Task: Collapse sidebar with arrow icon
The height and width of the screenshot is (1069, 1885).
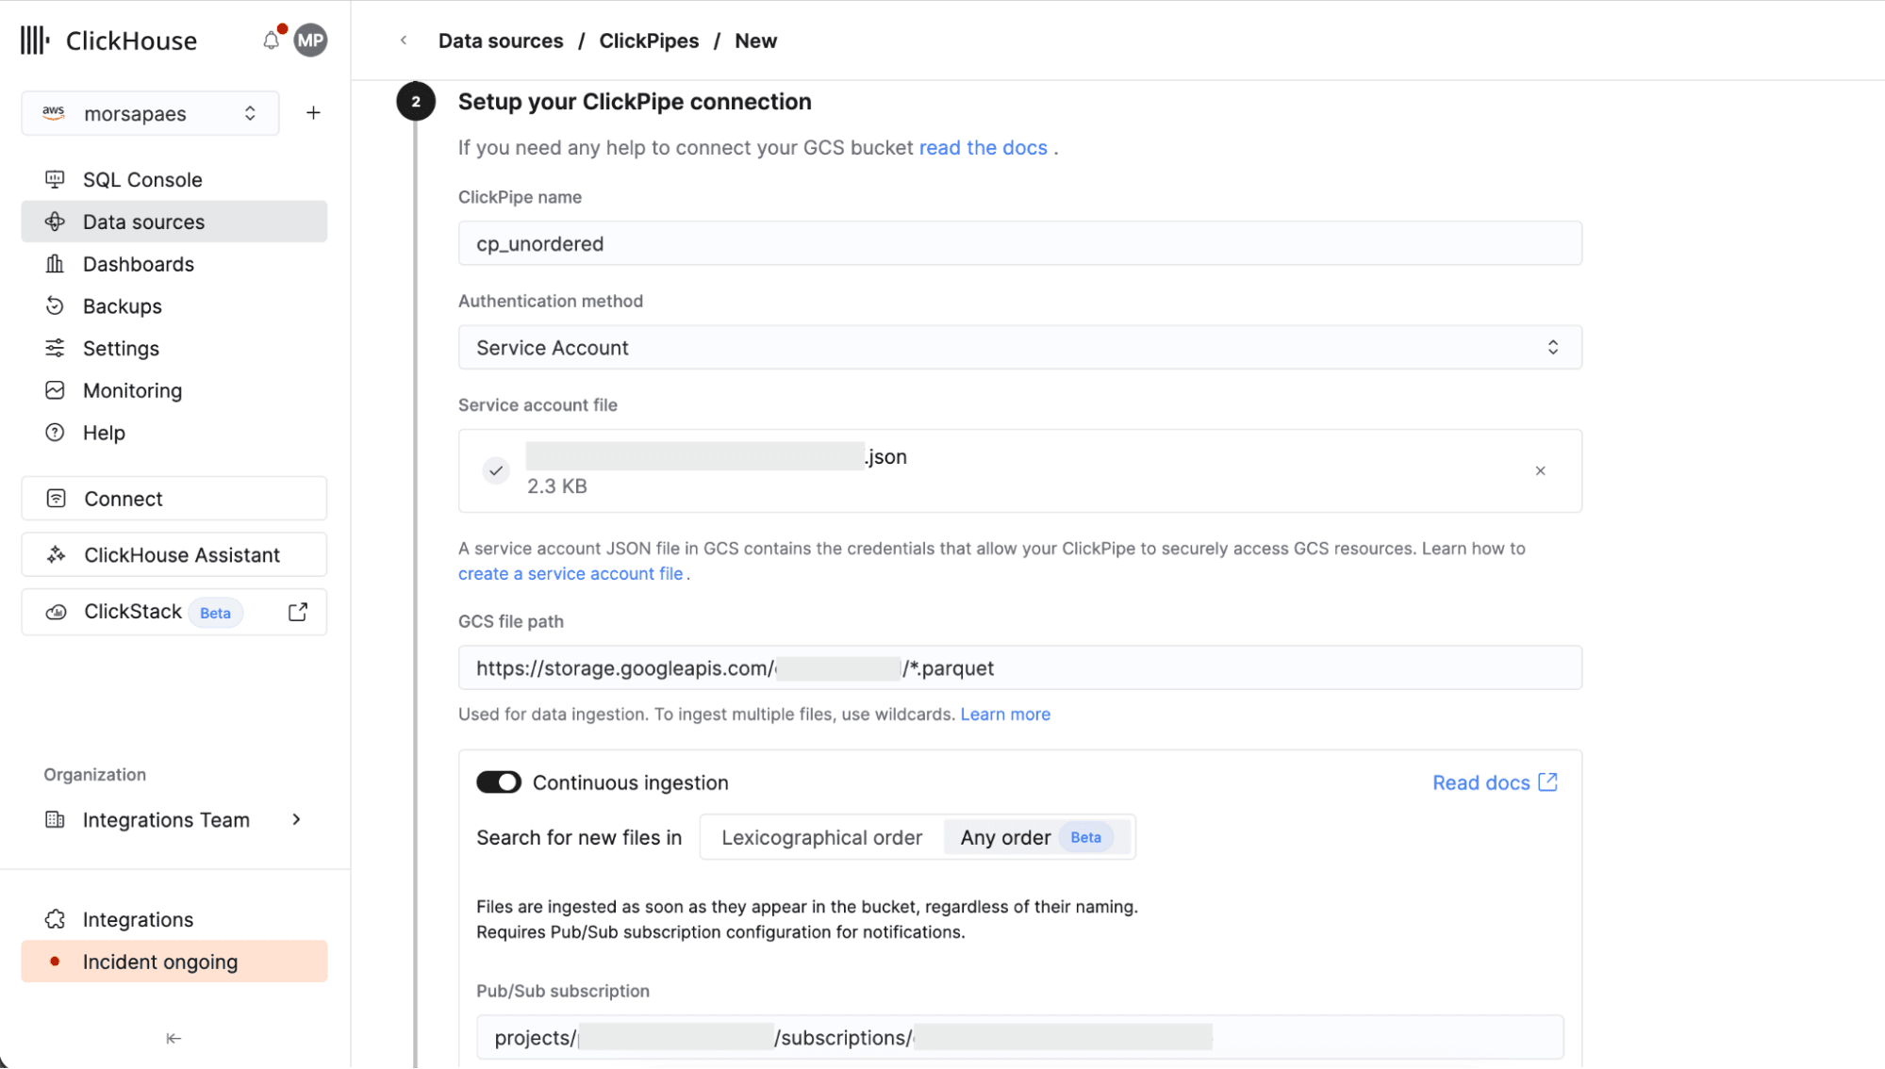Action: click(x=174, y=1038)
